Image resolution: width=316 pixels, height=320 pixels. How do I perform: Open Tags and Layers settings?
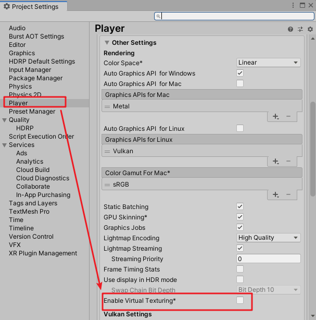pos(33,203)
